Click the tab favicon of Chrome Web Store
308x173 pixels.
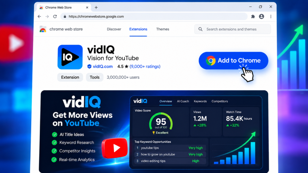[41, 8]
